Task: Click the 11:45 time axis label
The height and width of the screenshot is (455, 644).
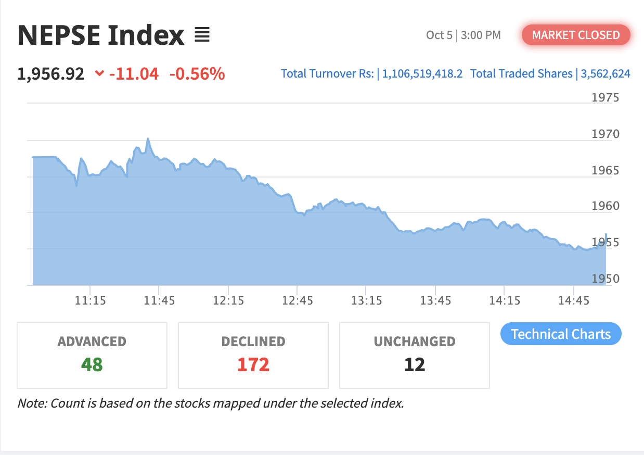Action: 159,301
